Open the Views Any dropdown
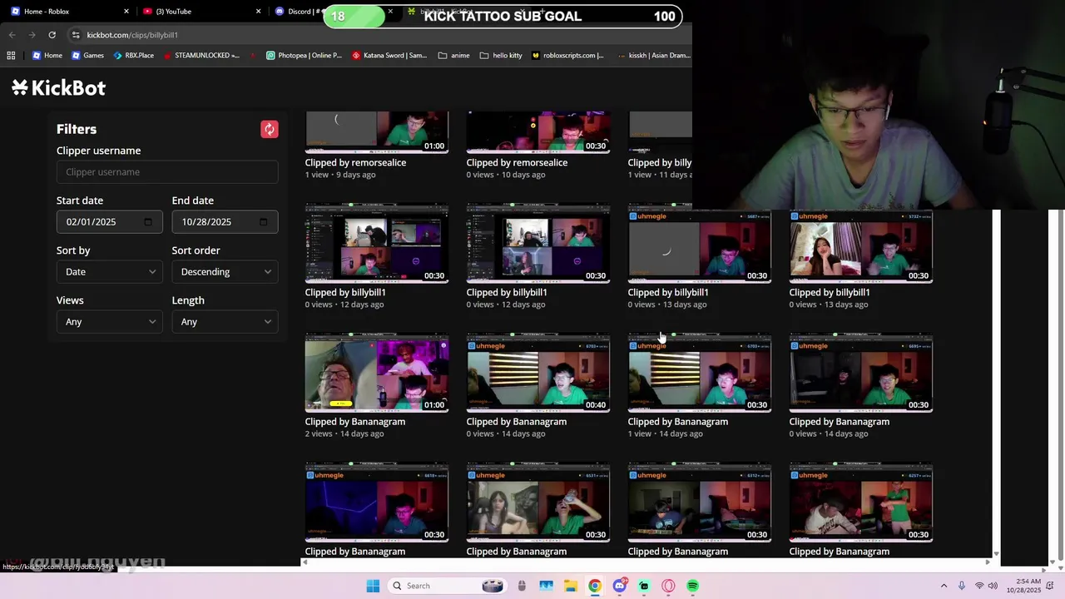The width and height of the screenshot is (1065, 599). (x=110, y=322)
